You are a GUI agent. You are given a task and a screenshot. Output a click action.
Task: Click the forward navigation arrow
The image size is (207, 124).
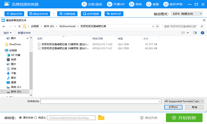click(10, 26)
